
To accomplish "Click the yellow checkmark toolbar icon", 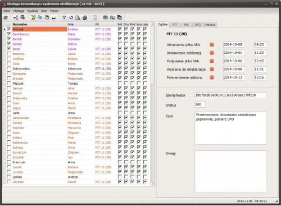I will coord(33,17).
